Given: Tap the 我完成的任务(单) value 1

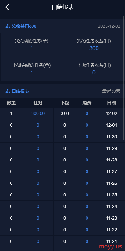Looking at the screenshot, I should (x=32, y=48).
